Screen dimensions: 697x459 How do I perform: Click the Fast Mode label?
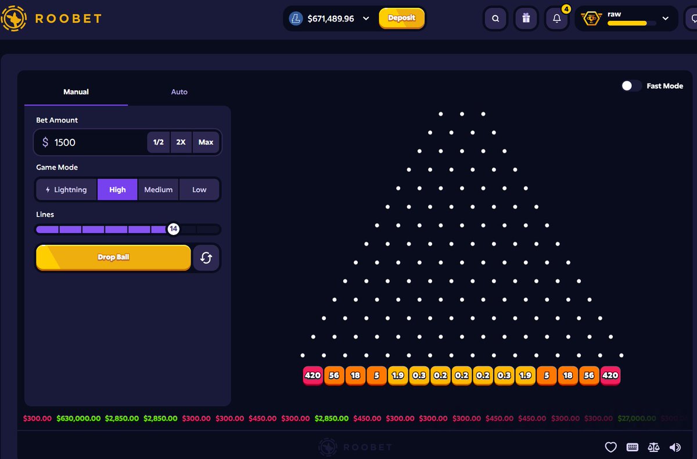point(664,86)
